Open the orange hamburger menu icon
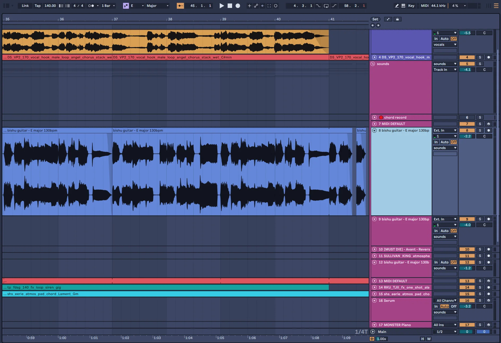This screenshot has height=343, width=501. [496, 6]
